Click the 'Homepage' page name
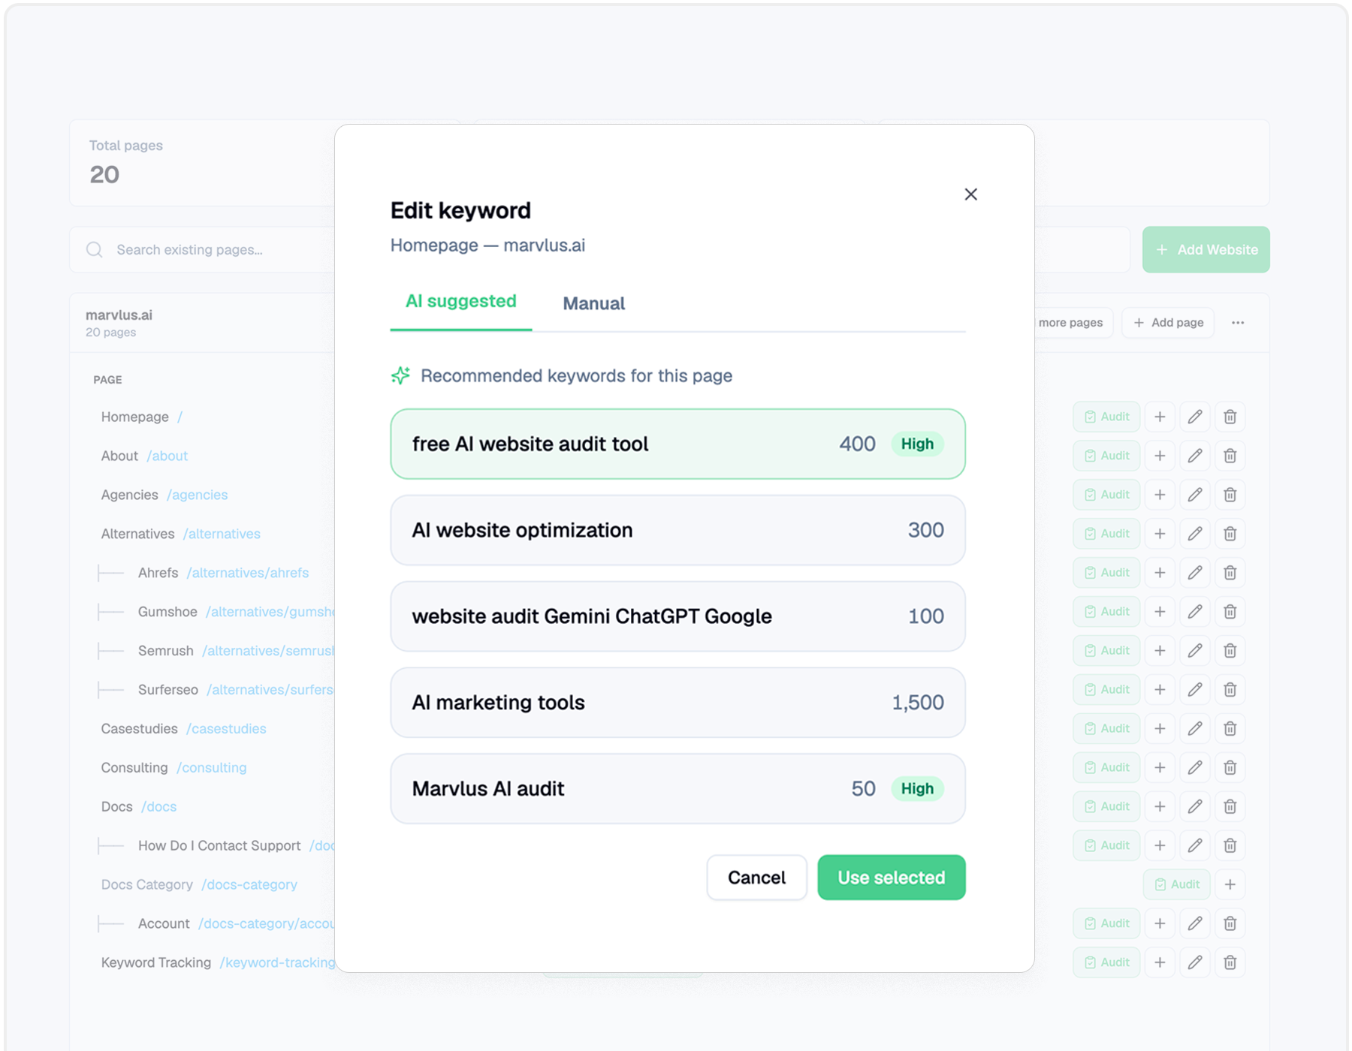This screenshot has width=1352, height=1051. [135, 417]
